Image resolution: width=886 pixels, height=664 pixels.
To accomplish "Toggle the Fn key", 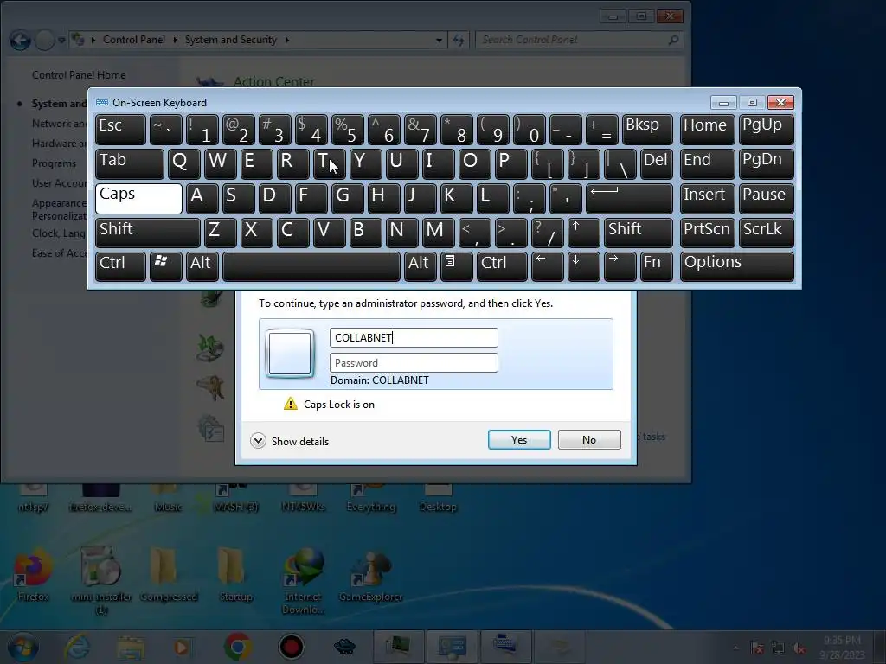I will (x=657, y=266).
